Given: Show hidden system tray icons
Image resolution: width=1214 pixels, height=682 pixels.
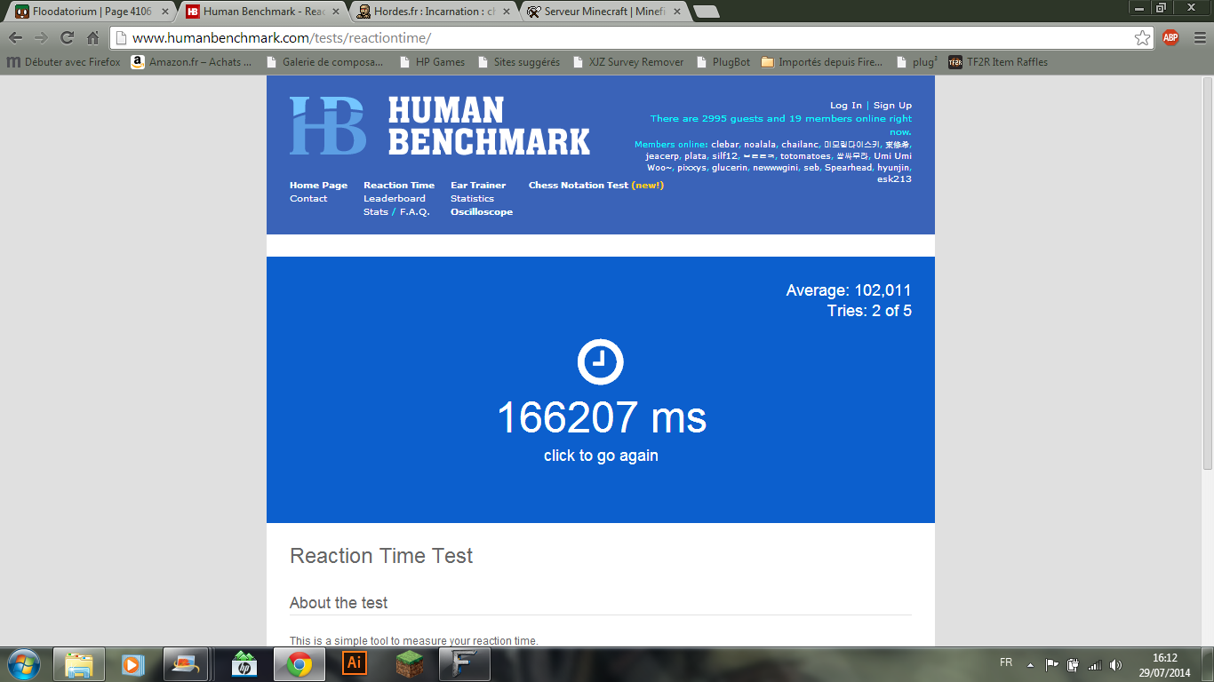Looking at the screenshot, I should pyautogui.click(x=1030, y=664).
